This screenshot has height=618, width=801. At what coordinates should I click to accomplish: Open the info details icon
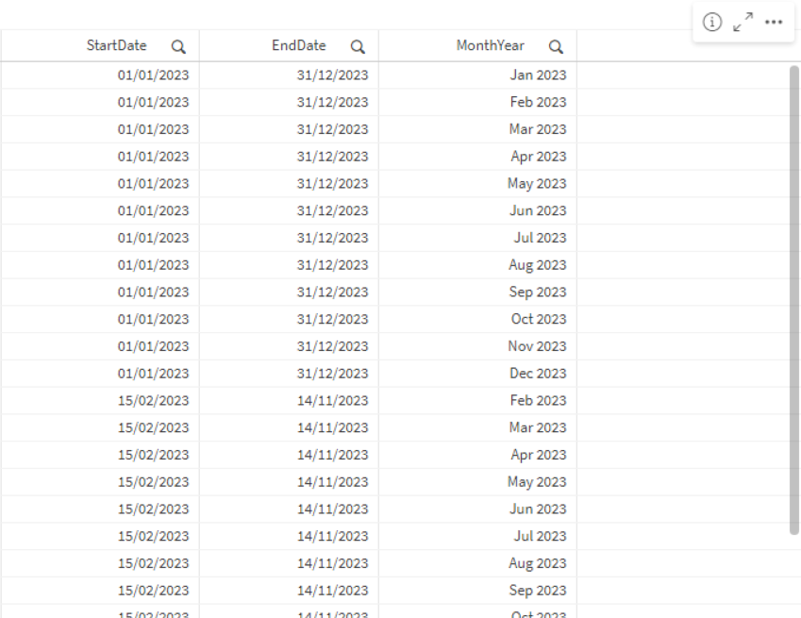point(713,22)
